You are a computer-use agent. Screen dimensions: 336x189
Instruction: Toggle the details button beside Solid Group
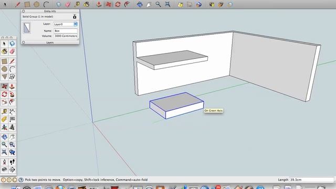tap(75, 16)
